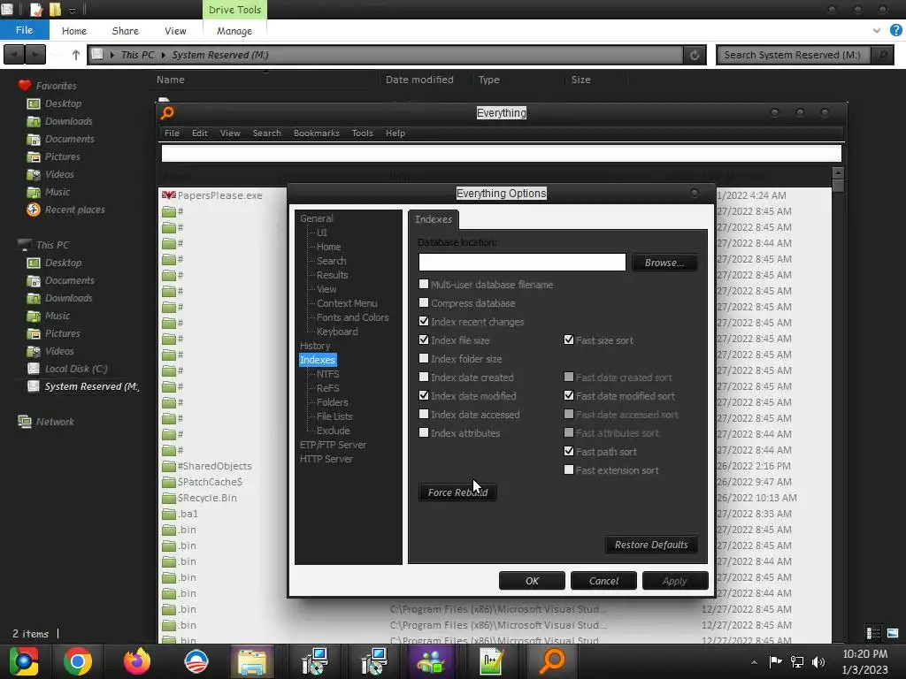Check Index date accessed
This screenshot has height=679, width=906.
(424, 414)
